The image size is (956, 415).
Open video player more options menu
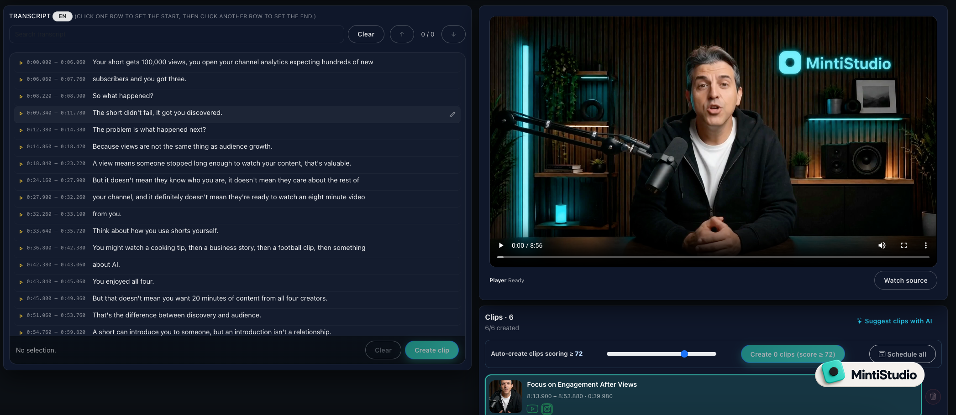point(925,245)
